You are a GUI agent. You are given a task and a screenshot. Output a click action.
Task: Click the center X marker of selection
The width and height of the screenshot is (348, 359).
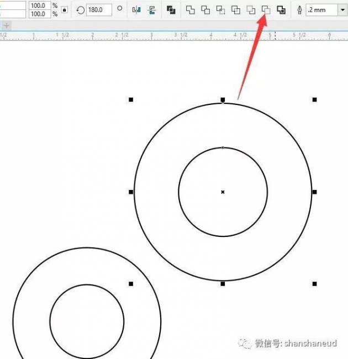[x=223, y=192]
